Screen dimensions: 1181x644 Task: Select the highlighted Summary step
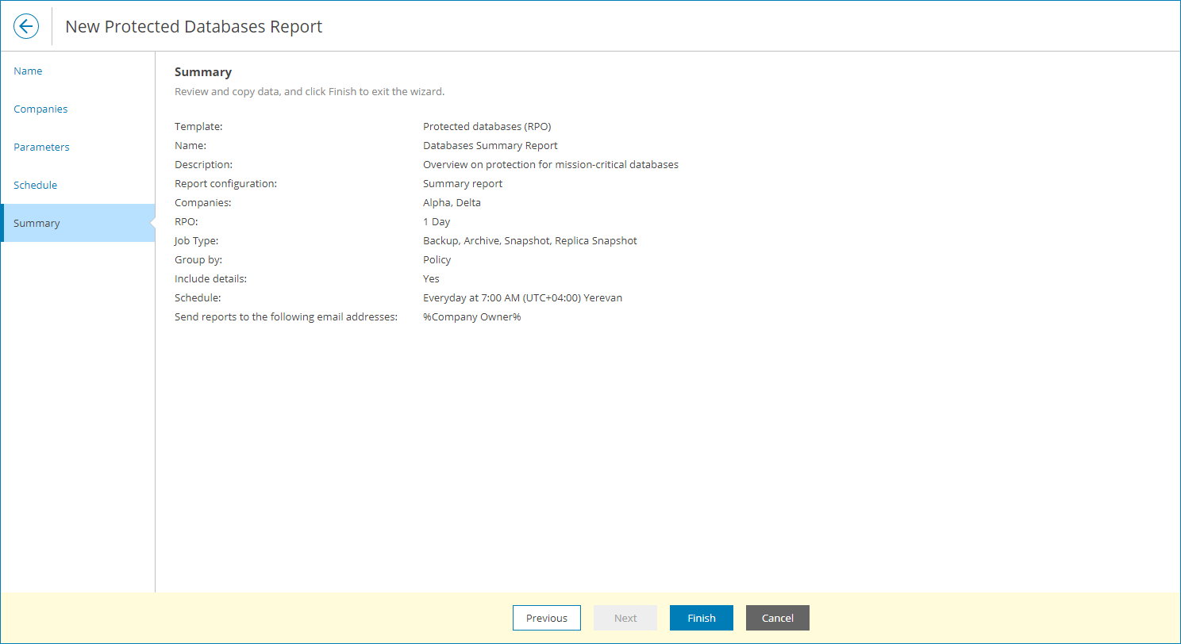coord(37,223)
